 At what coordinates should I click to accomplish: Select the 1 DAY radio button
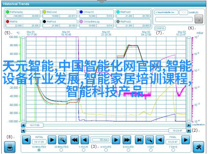(151, 150)
